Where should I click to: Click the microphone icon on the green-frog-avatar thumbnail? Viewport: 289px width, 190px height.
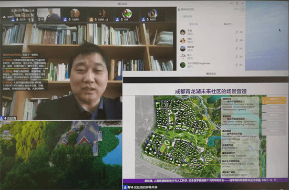click(122, 19)
